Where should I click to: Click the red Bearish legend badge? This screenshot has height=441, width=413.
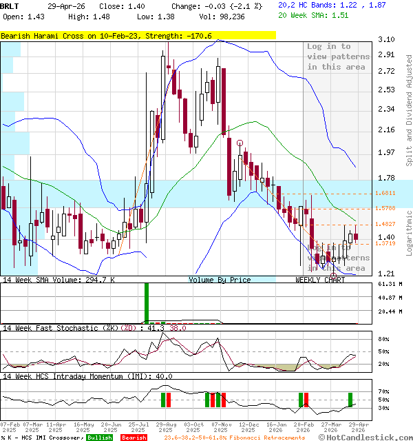134,437
